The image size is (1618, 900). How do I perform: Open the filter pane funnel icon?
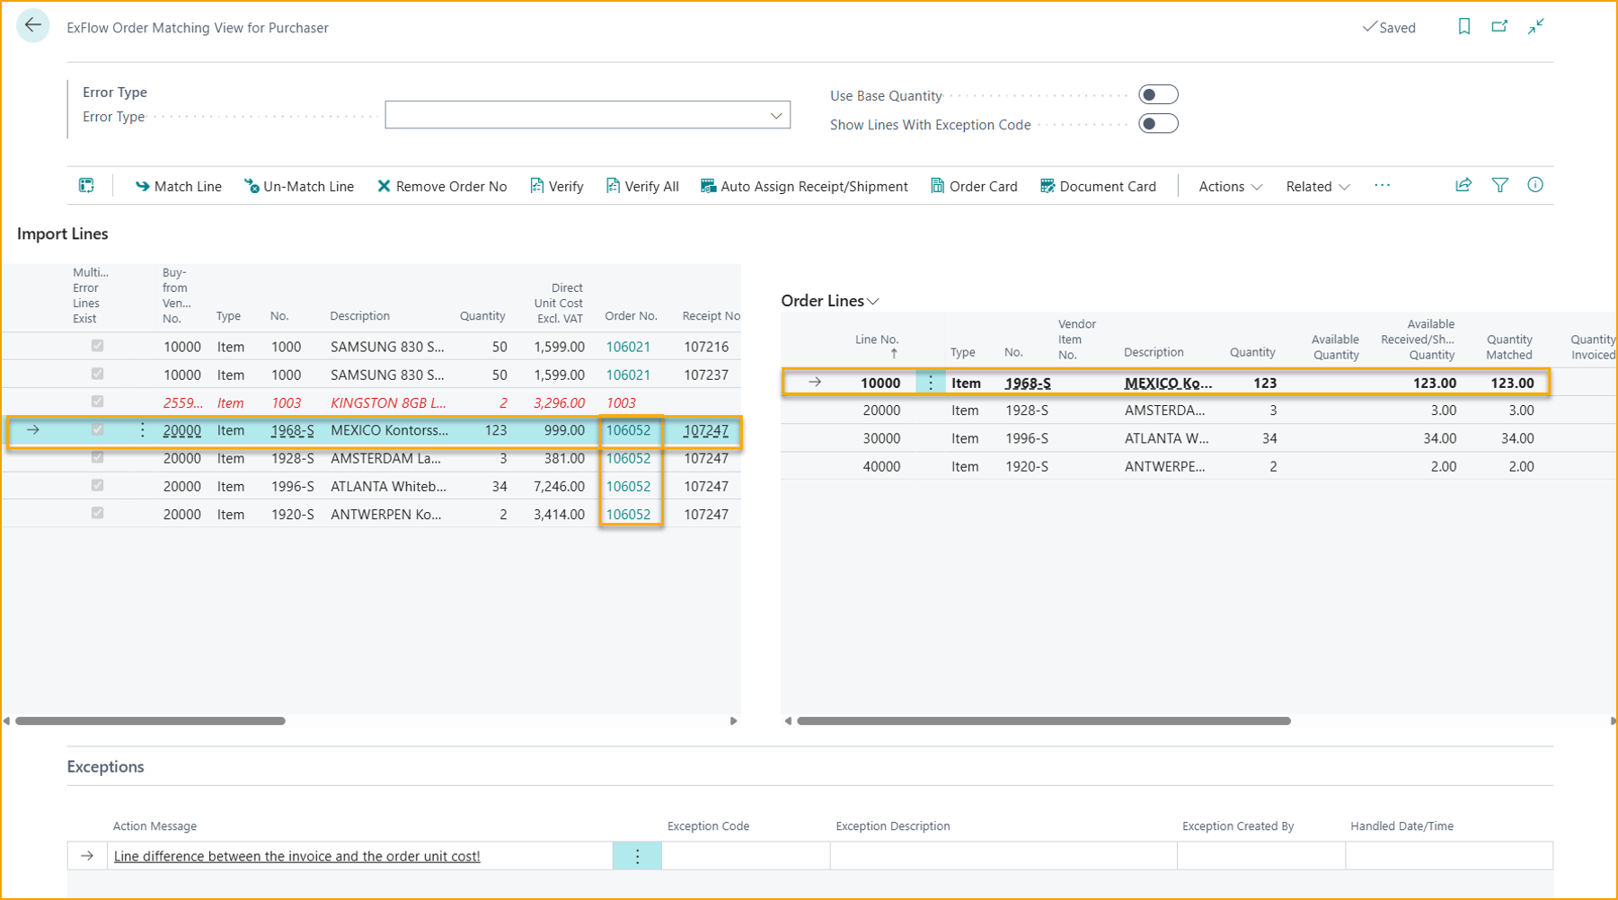[x=1499, y=185]
